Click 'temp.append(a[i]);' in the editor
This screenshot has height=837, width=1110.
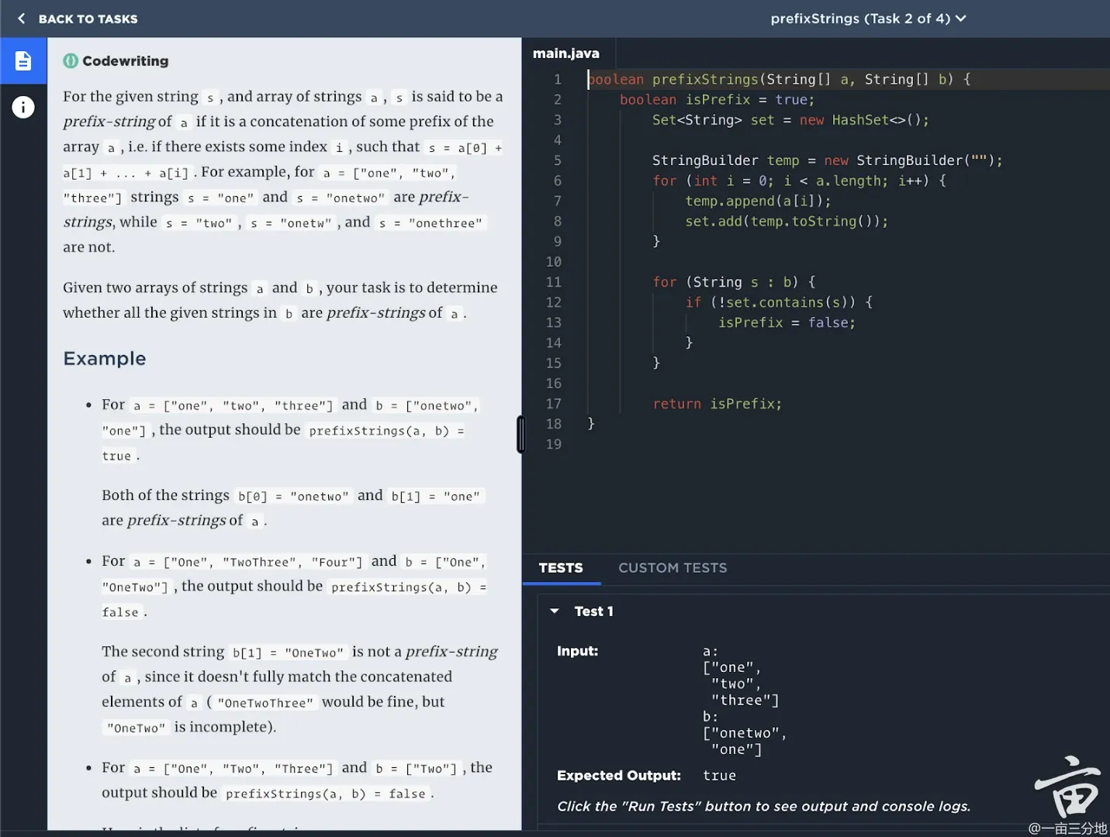[758, 201]
